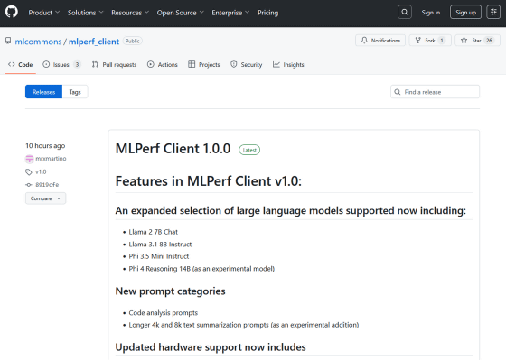Viewport: 506px width, 360px height.
Task: Click the Notifications button label
Action: (386, 41)
